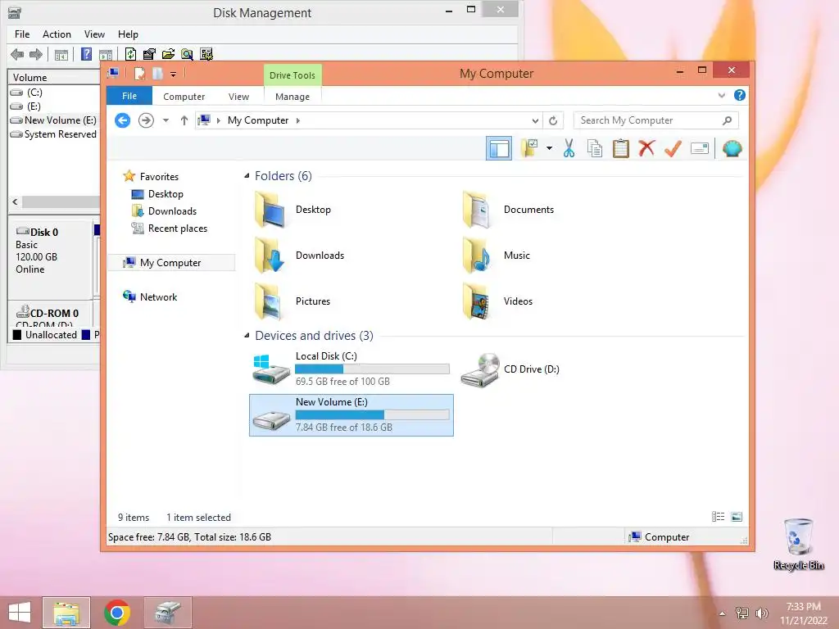Image resolution: width=839 pixels, height=629 pixels.
Task: Open View menu in Disk Management
Action: 94,34
